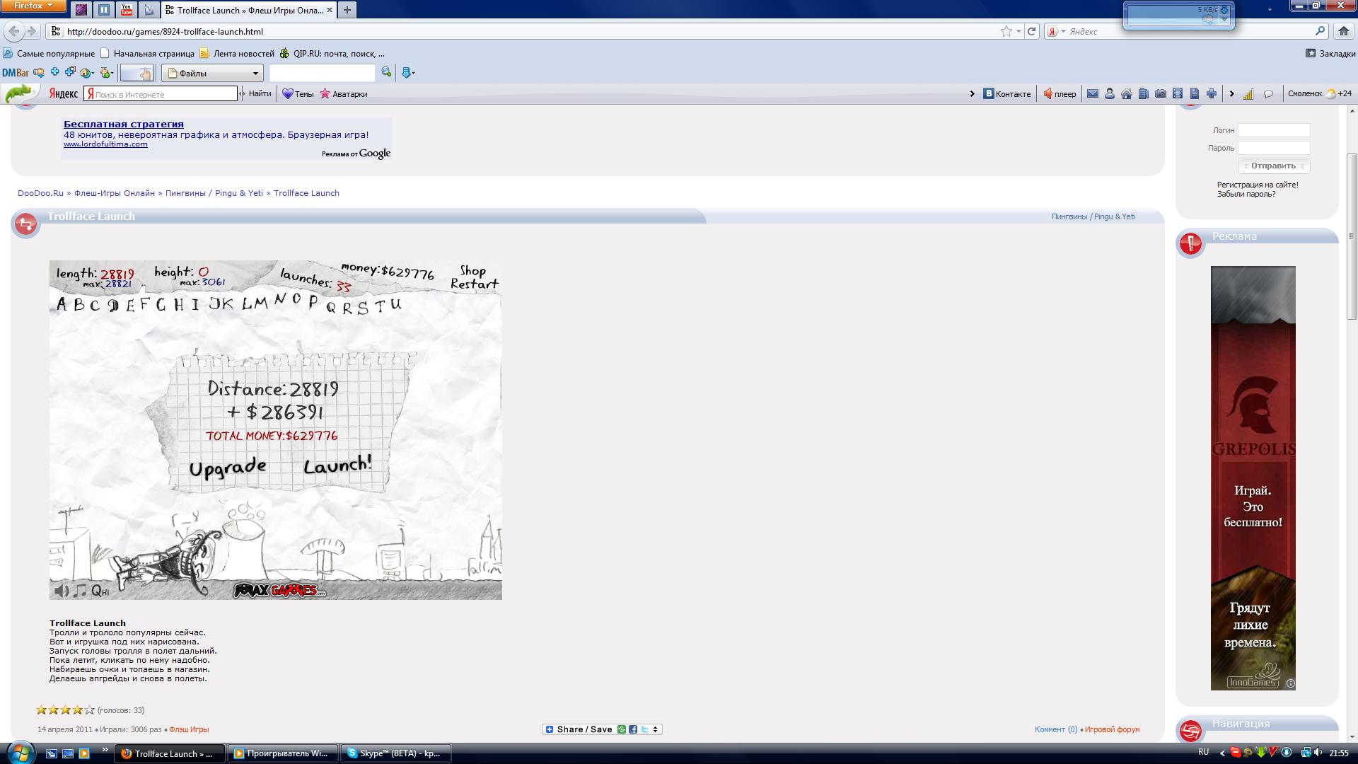Image resolution: width=1358 pixels, height=764 pixels.
Task: Reload the current page
Action: pos(1031,31)
